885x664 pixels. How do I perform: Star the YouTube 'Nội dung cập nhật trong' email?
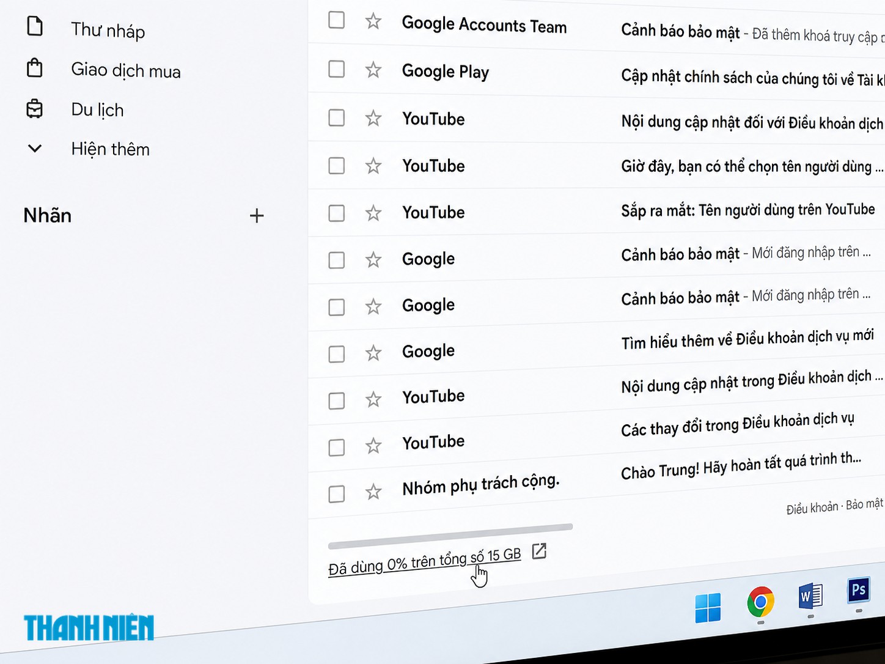click(373, 399)
